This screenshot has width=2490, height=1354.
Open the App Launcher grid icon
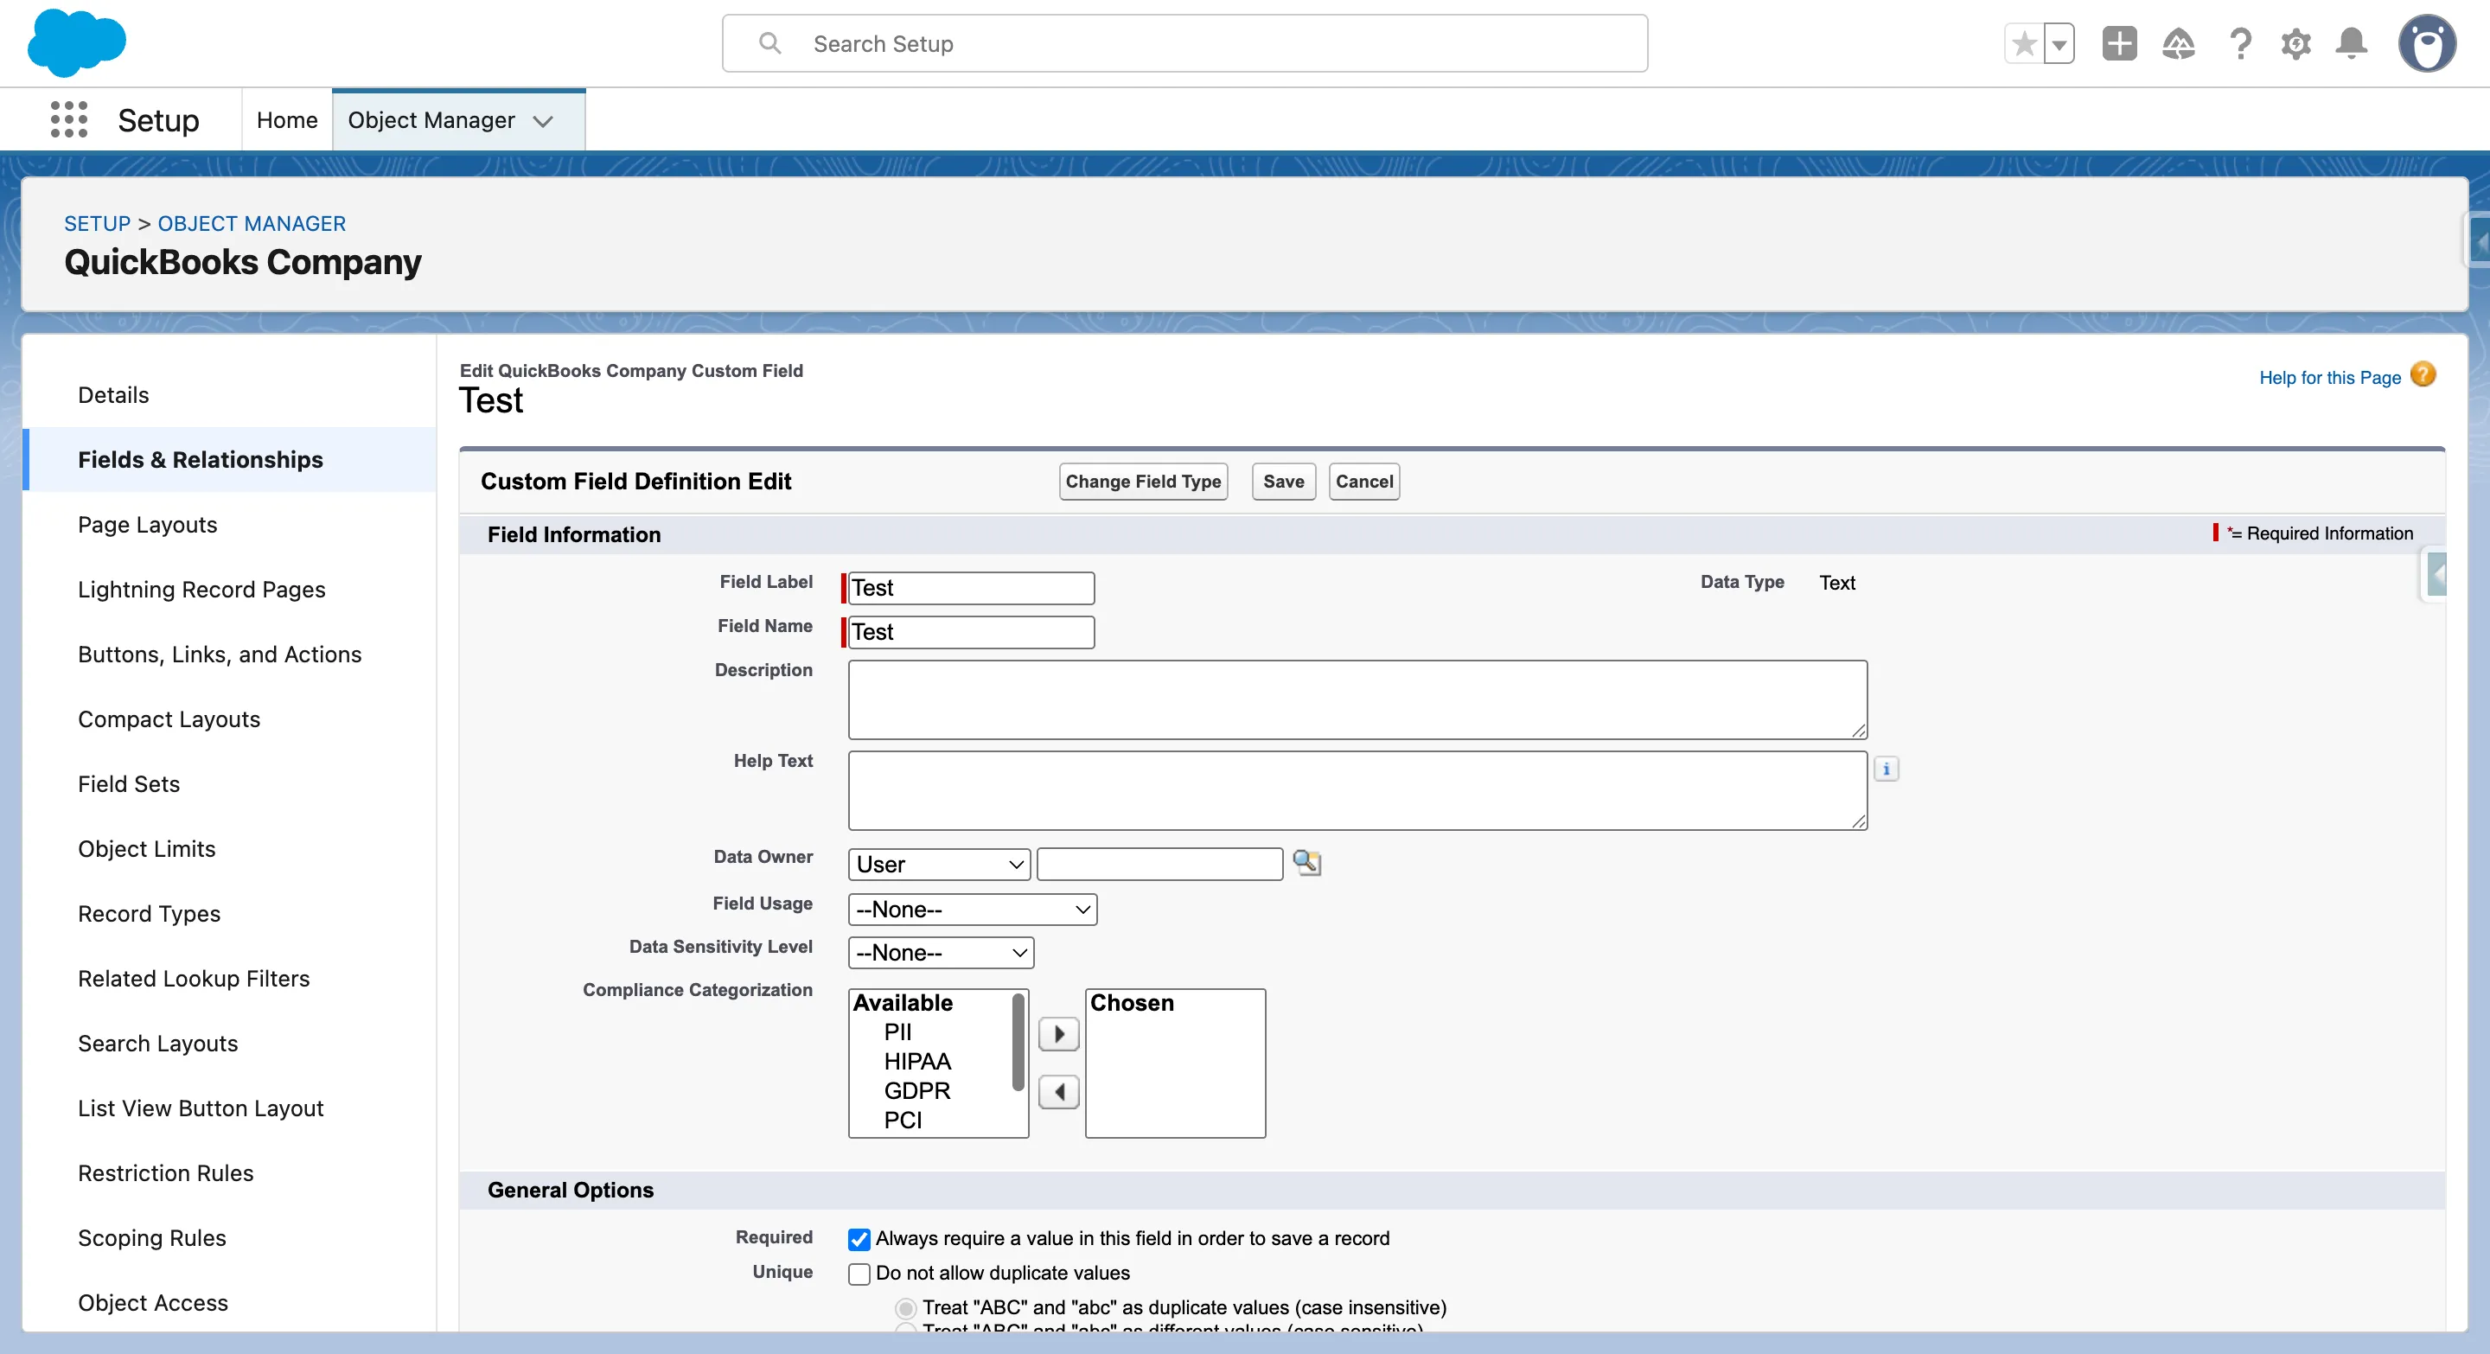click(x=68, y=120)
